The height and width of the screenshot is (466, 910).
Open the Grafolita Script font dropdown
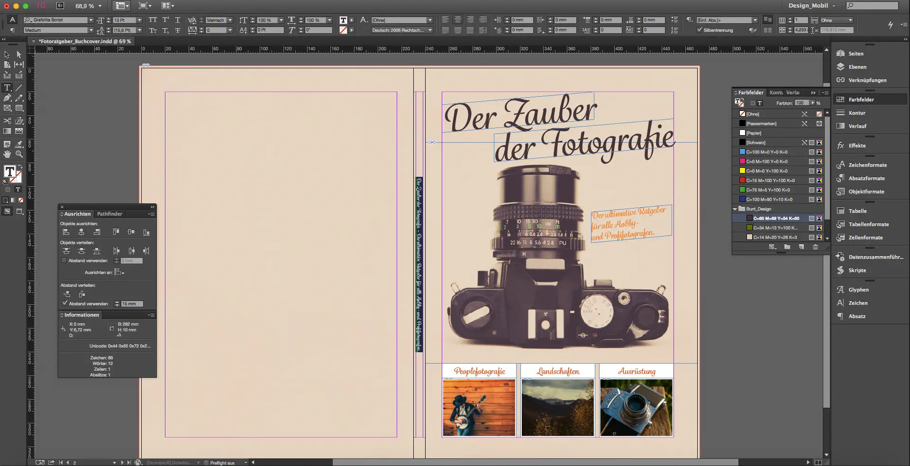pyautogui.click(x=91, y=20)
